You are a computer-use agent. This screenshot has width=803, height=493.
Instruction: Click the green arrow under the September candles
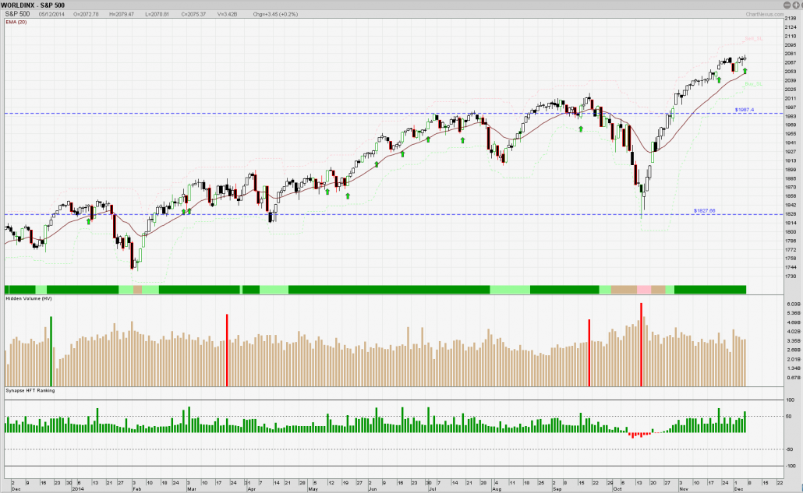tap(580, 129)
